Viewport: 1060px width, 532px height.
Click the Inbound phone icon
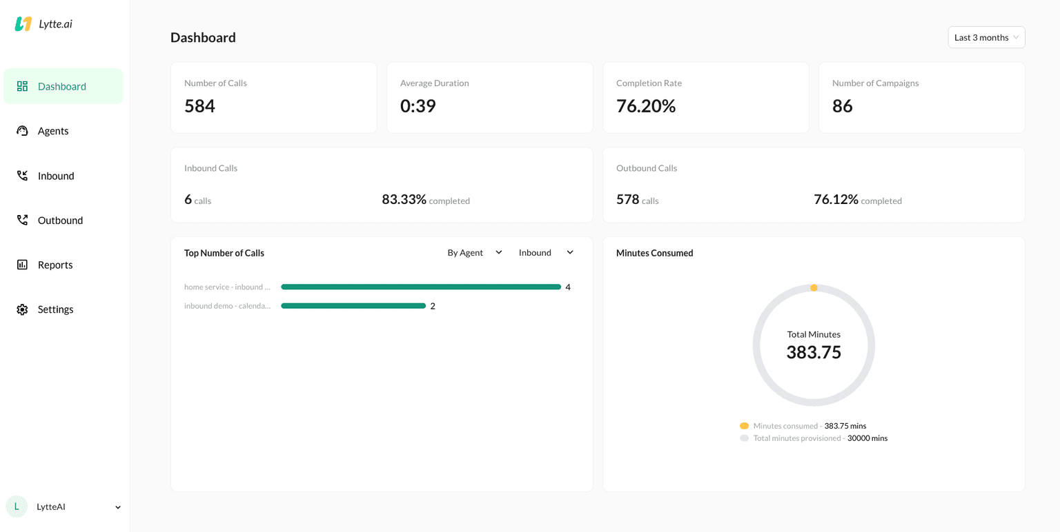22,176
